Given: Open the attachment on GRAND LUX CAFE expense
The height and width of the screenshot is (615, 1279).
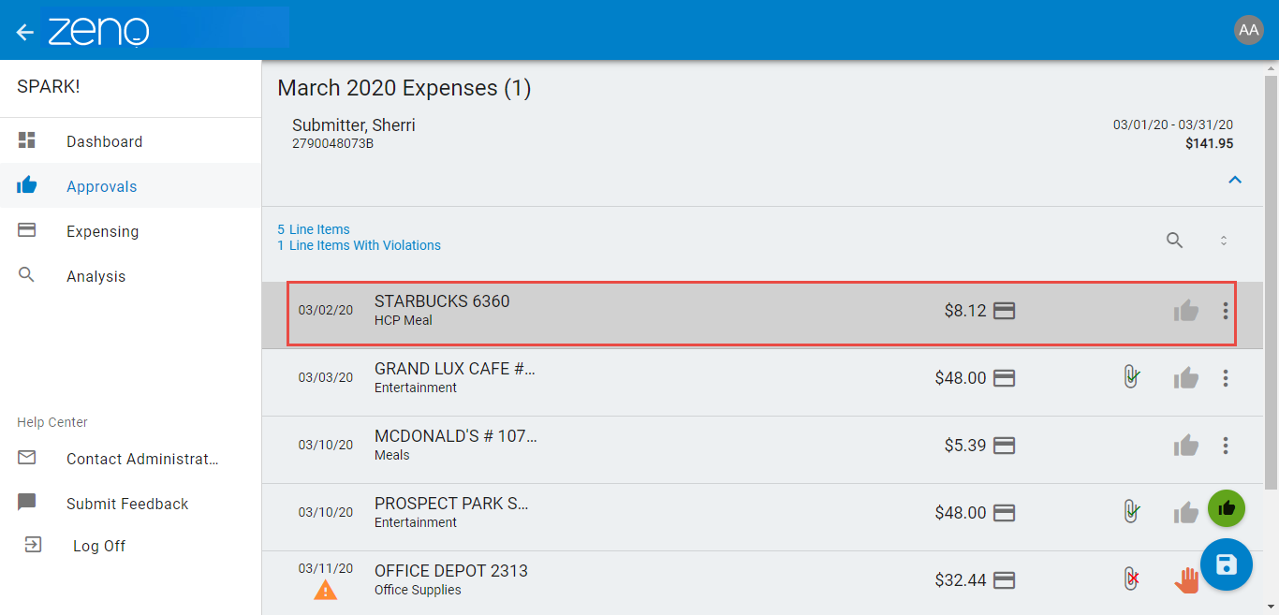Looking at the screenshot, I should click(1130, 377).
